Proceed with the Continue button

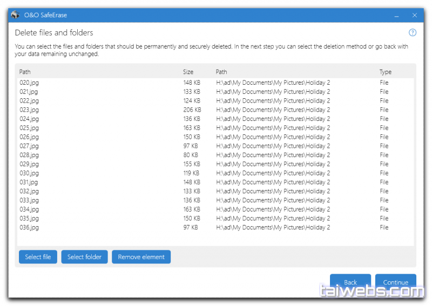[395, 282]
